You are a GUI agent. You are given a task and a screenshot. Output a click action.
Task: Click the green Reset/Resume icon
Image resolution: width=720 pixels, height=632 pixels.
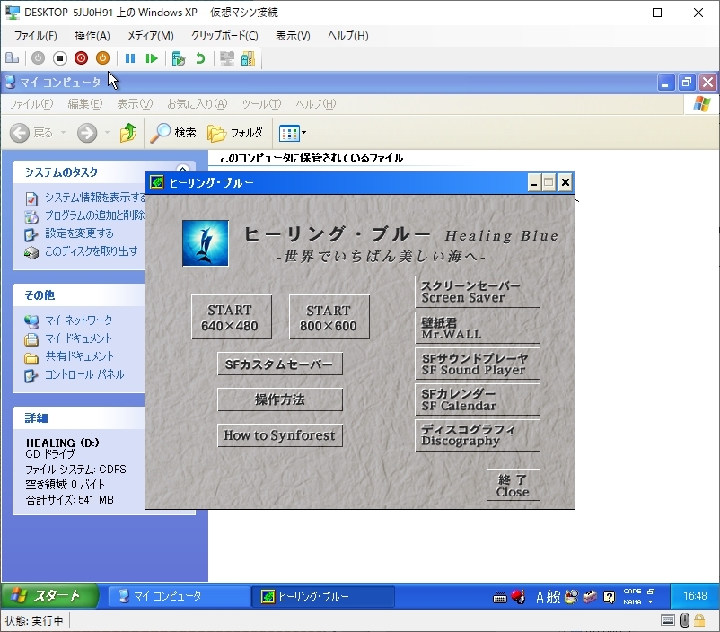[x=152, y=58]
